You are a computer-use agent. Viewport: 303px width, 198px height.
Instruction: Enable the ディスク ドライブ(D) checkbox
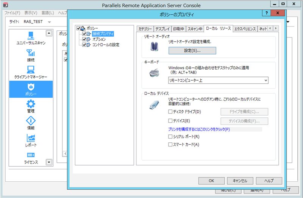click(x=170, y=111)
